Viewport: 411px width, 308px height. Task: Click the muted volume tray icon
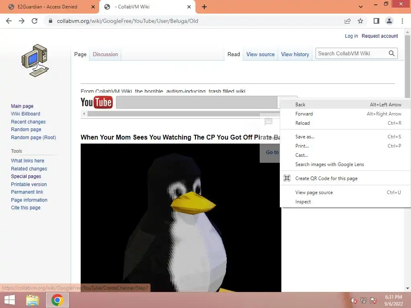tap(354, 300)
